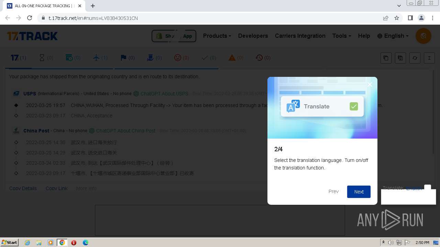Open ChatGPT About China Post link
Viewport: 440px width, 247px height.
[122, 130]
